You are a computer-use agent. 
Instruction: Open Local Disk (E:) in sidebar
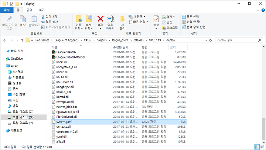21,123
